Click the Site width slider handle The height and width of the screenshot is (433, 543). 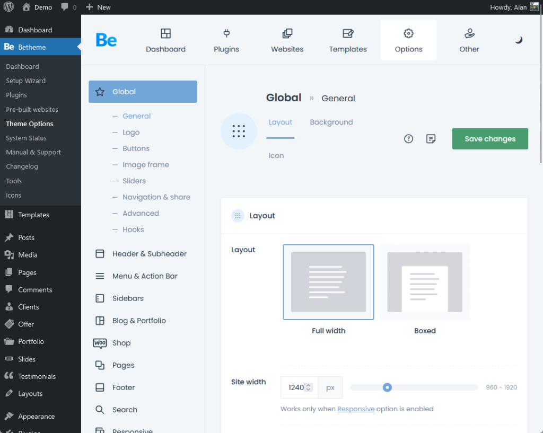(387, 387)
